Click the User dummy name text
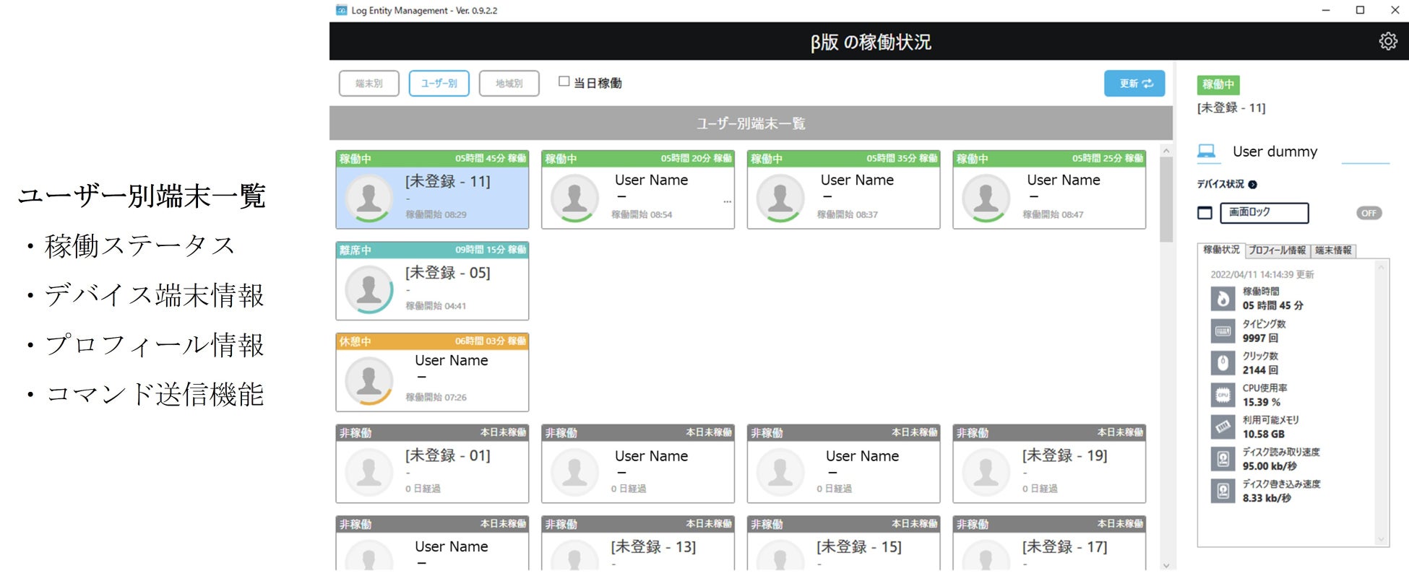Screen dimensions: 1409x581 coord(1275,152)
